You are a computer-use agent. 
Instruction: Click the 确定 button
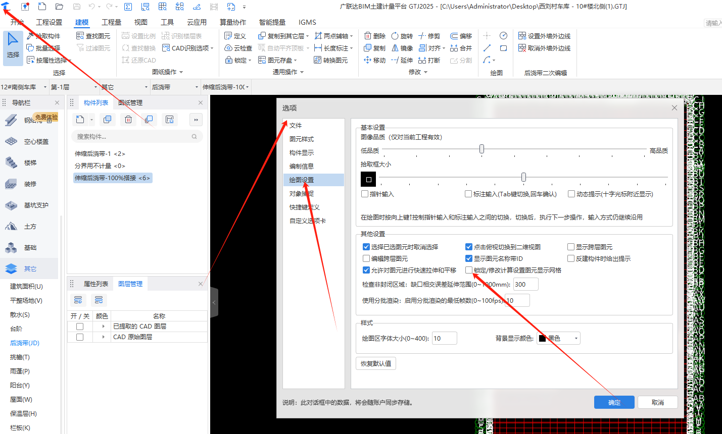pyautogui.click(x=614, y=402)
